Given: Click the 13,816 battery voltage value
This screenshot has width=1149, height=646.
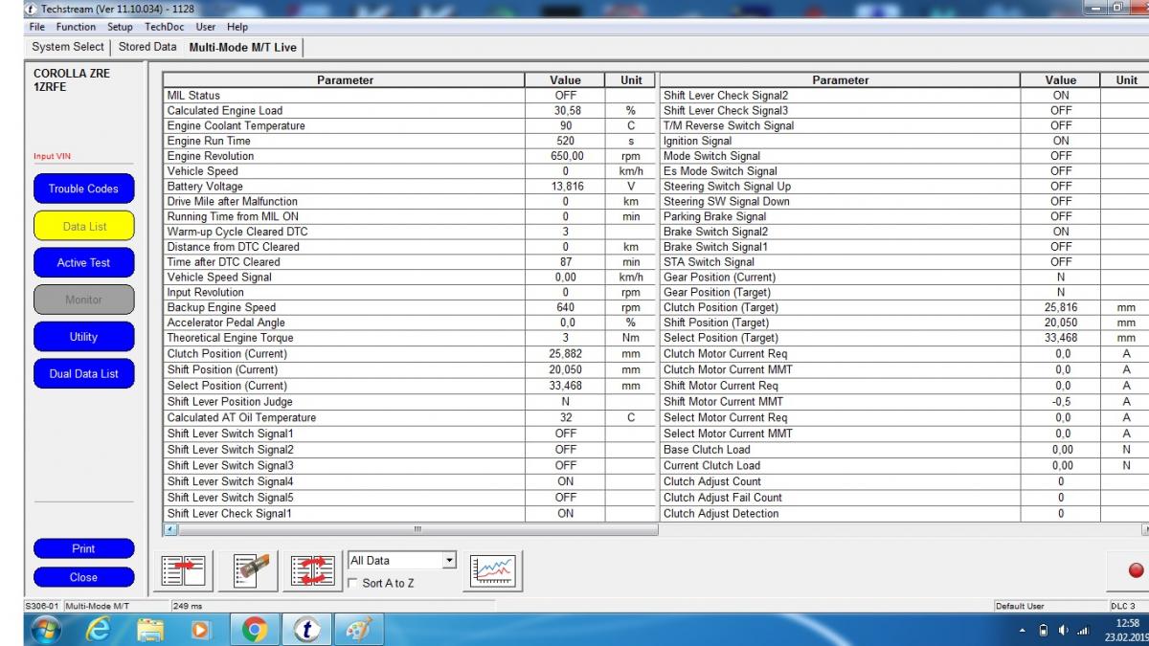Looking at the screenshot, I should (x=566, y=187).
